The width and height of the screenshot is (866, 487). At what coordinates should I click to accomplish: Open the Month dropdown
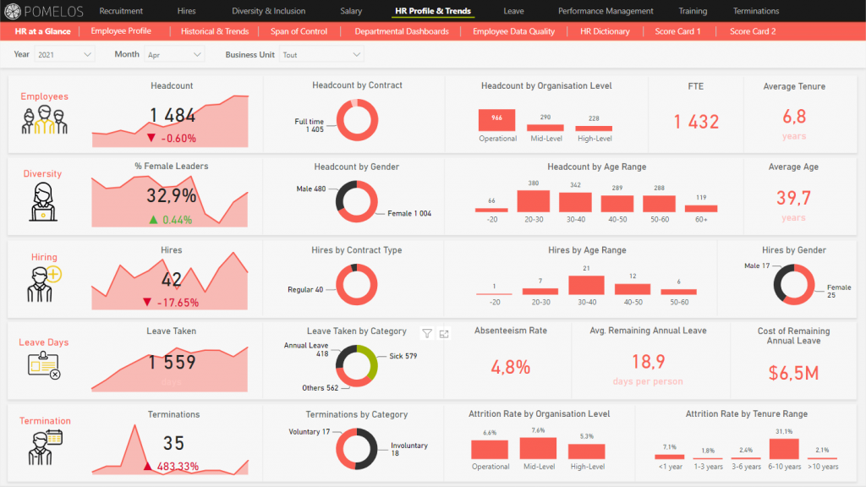tap(173, 54)
